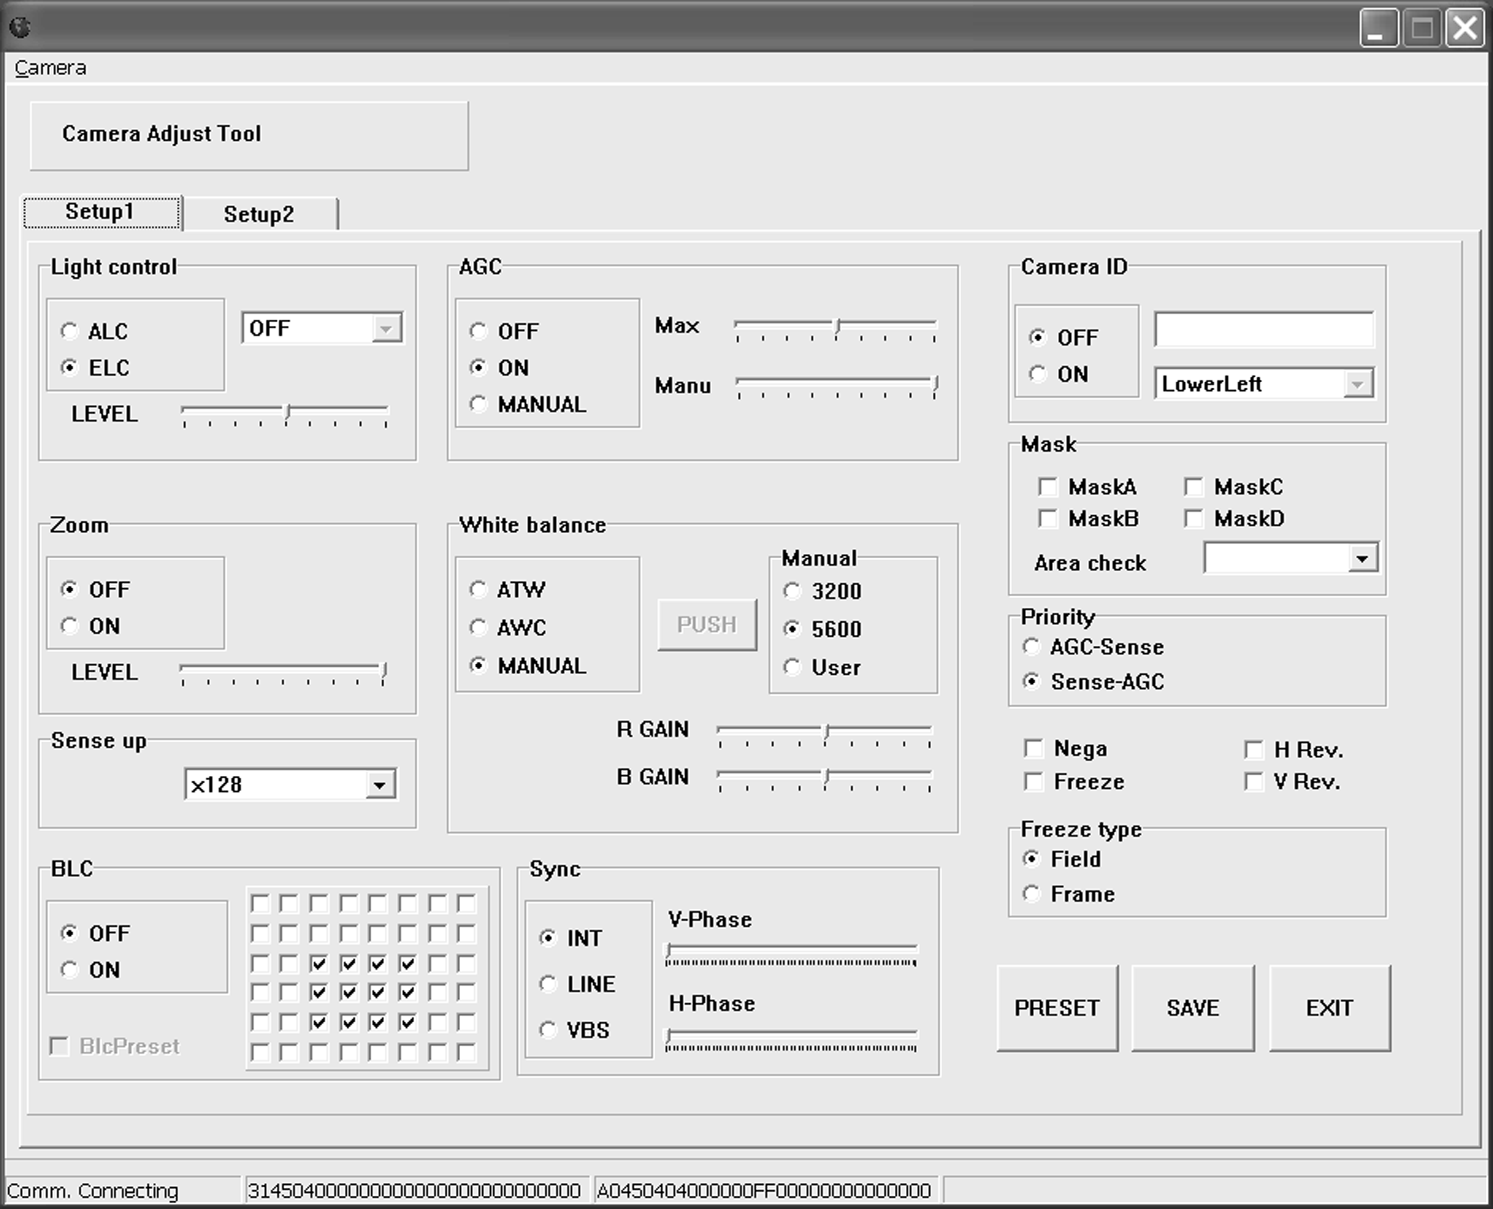Select 3200 manual color temperature

(792, 591)
